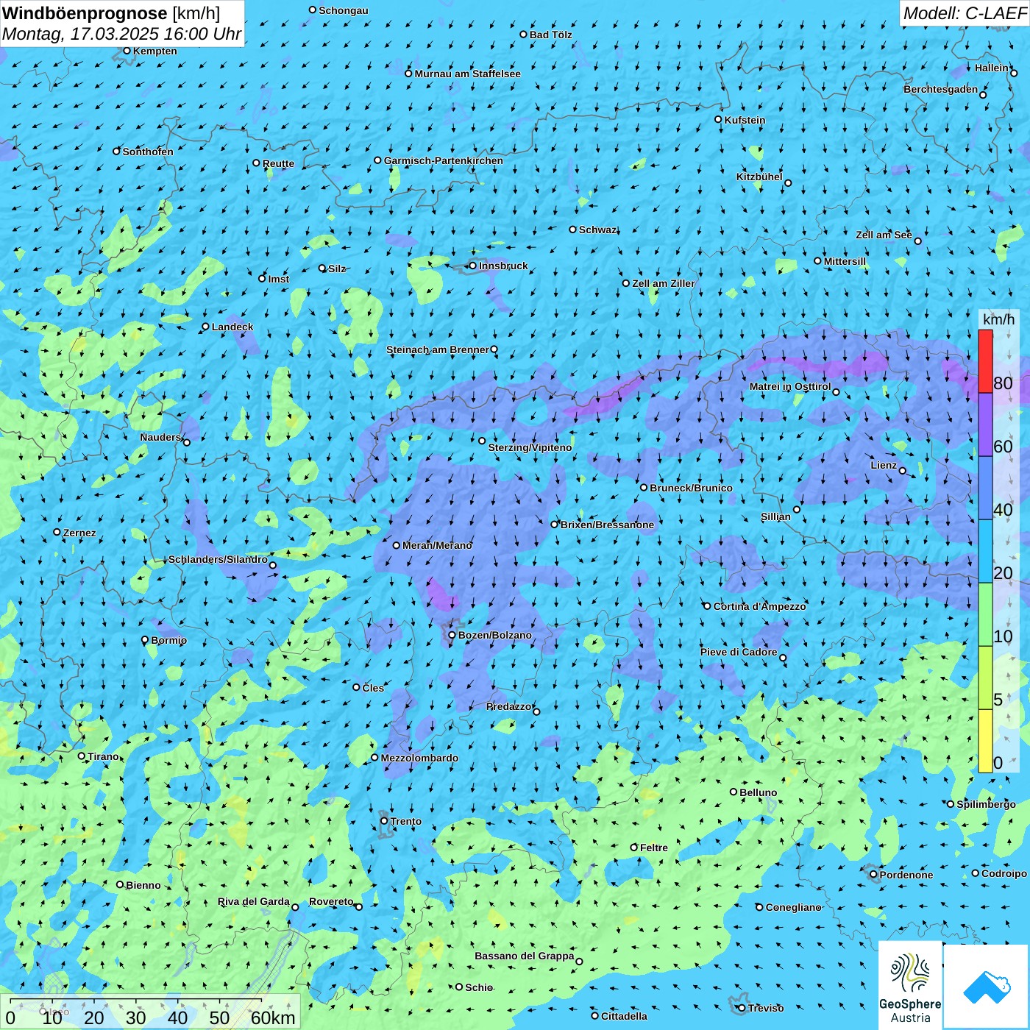Click the Kempten city marker
The width and height of the screenshot is (1030, 1030).
pyautogui.click(x=127, y=51)
